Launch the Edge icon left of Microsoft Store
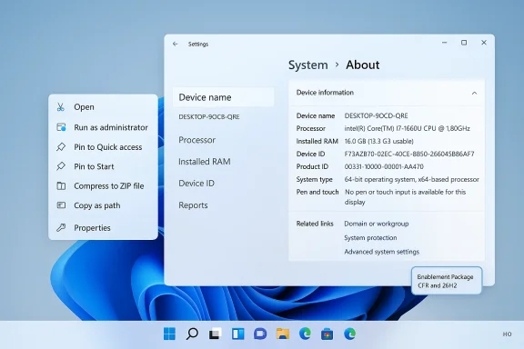Screen dimensions: 524x349 [305, 334]
